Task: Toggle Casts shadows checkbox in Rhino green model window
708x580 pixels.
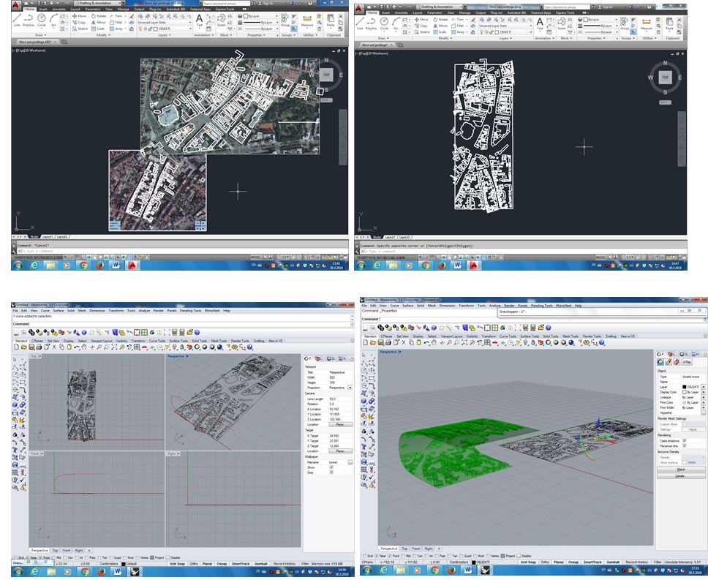Action: coord(685,440)
